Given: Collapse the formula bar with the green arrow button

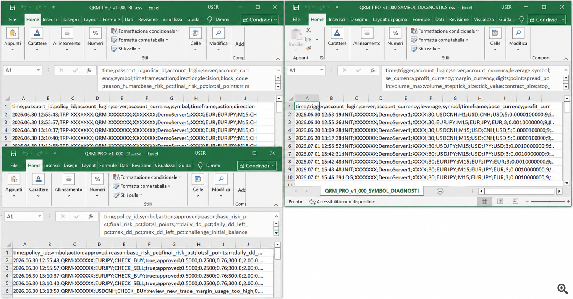Looking at the screenshot, I should coord(276,233).
